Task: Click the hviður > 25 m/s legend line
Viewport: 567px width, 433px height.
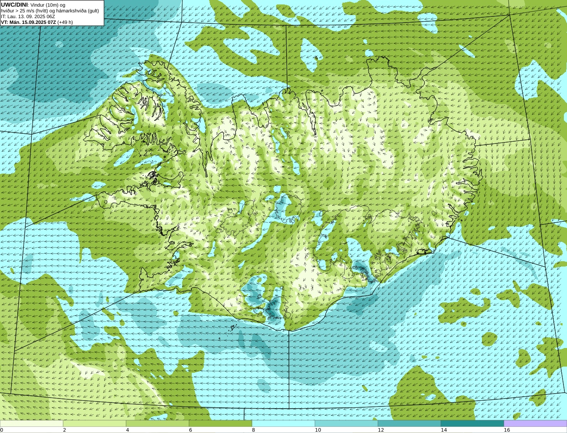Action: coord(50,11)
